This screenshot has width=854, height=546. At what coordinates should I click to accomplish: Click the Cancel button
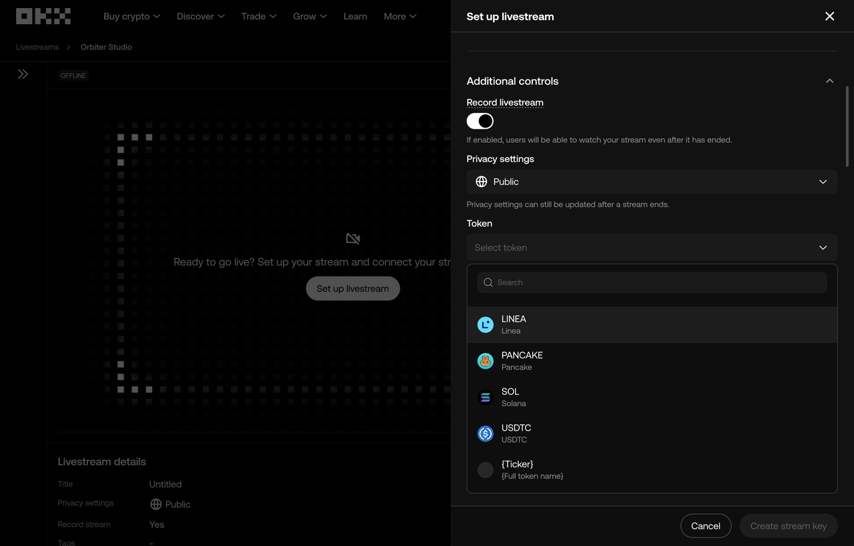pos(706,526)
